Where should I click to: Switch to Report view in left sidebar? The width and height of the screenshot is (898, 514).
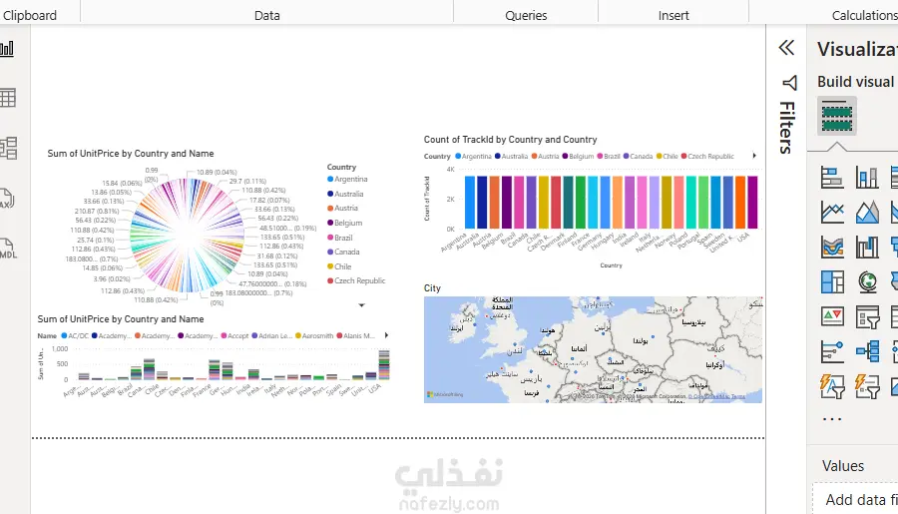[x=7, y=49]
